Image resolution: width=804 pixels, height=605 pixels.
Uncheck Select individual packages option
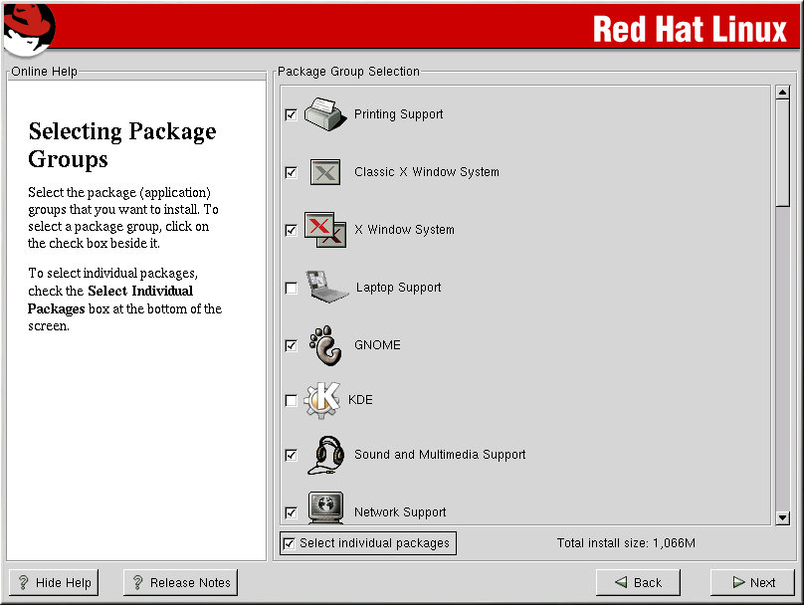290,543
